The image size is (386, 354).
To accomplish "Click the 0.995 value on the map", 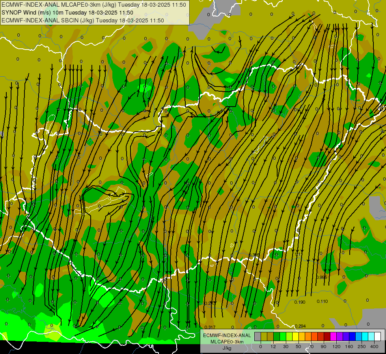I will (x=321, y=277).
